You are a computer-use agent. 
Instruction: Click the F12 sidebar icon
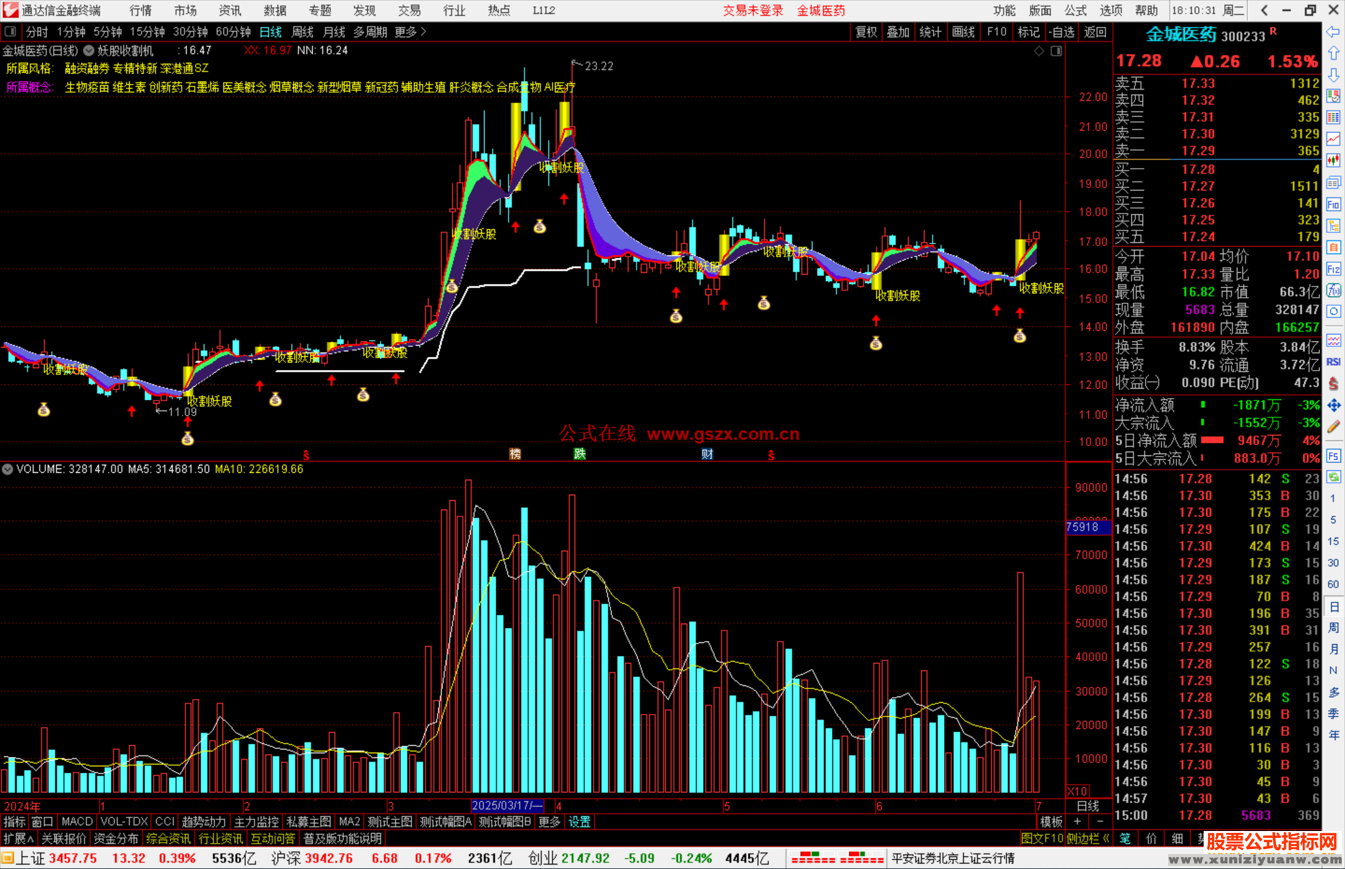1333,269
